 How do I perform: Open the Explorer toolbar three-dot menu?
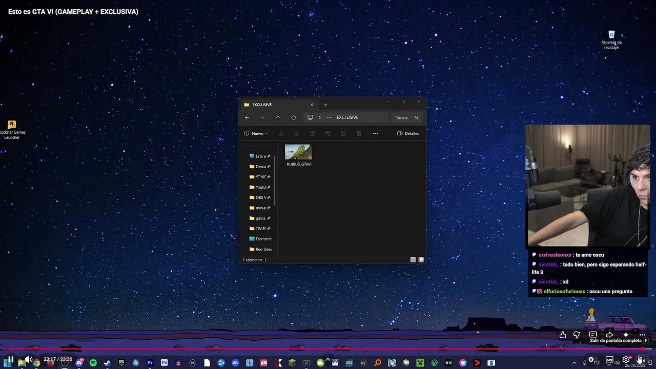click(x=376, y=133)
